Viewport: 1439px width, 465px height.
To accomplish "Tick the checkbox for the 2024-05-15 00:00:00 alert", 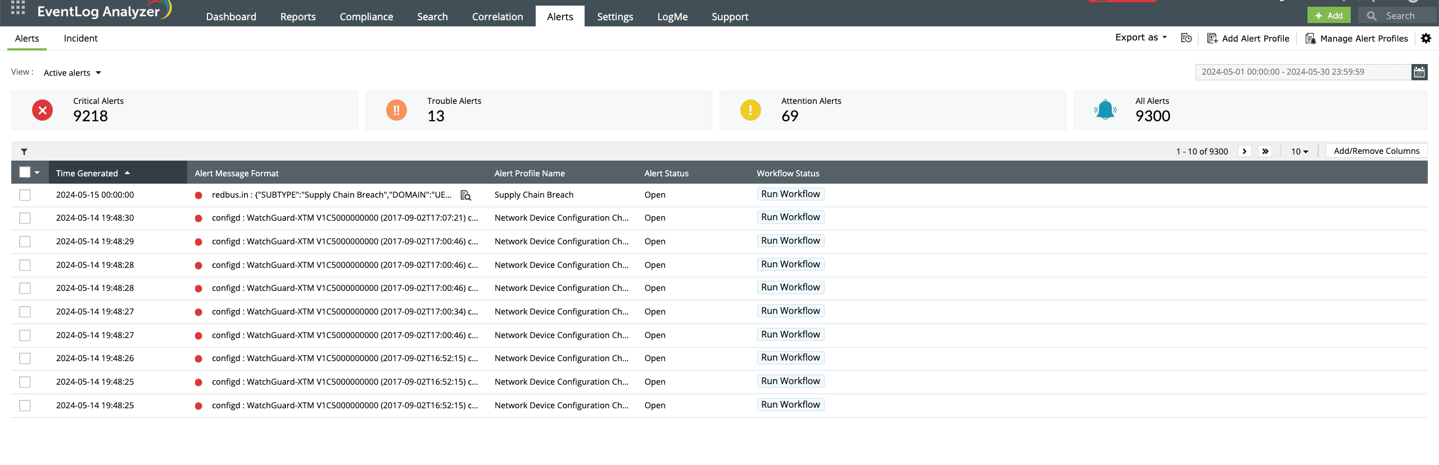I will 25,195.
